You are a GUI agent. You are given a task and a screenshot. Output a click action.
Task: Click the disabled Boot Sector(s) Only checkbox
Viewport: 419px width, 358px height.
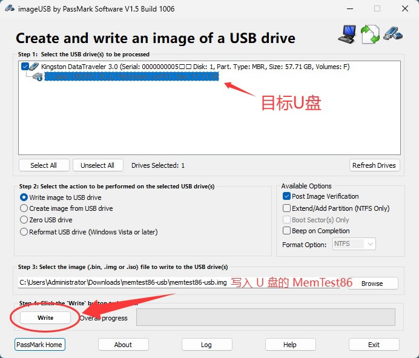(x=286, y=220)
